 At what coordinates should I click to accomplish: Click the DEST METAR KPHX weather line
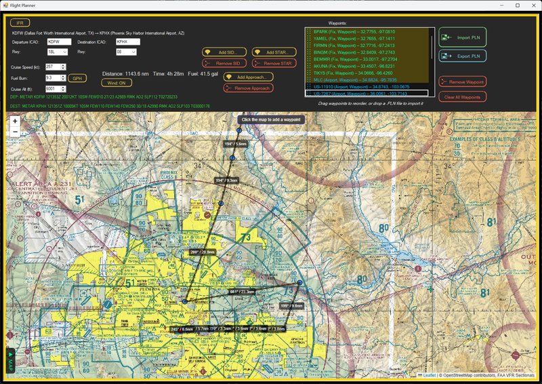click(x=110, y=107)
